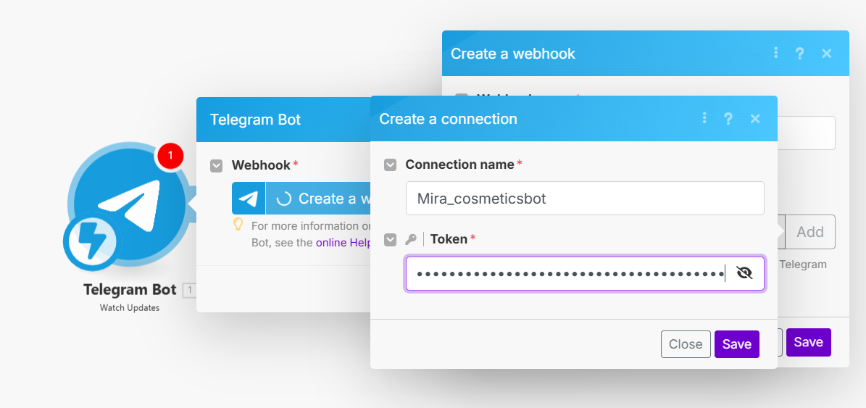866x408 pixels.
Task: Collapse the Webhook field in Telegram Bot panel
Action: coord(217,165)
